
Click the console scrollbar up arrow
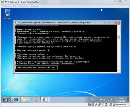coord(119,26)
